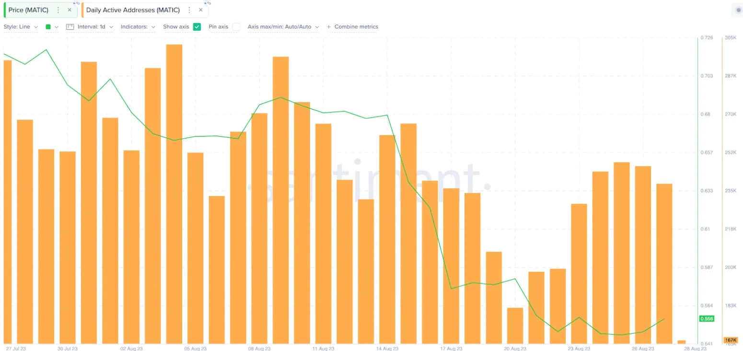Click the 270K addresses axis label

pyautogui.click(x=731, y=114)
